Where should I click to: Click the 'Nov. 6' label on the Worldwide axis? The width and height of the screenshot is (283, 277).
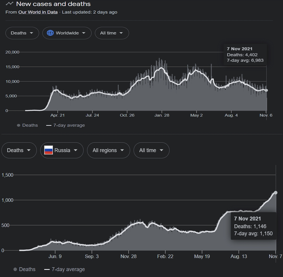[266, 115]
